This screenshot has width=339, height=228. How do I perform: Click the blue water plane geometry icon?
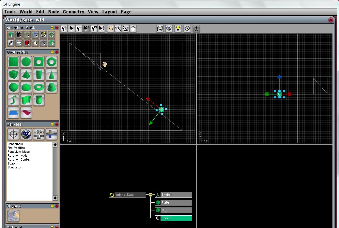point(13,113)
